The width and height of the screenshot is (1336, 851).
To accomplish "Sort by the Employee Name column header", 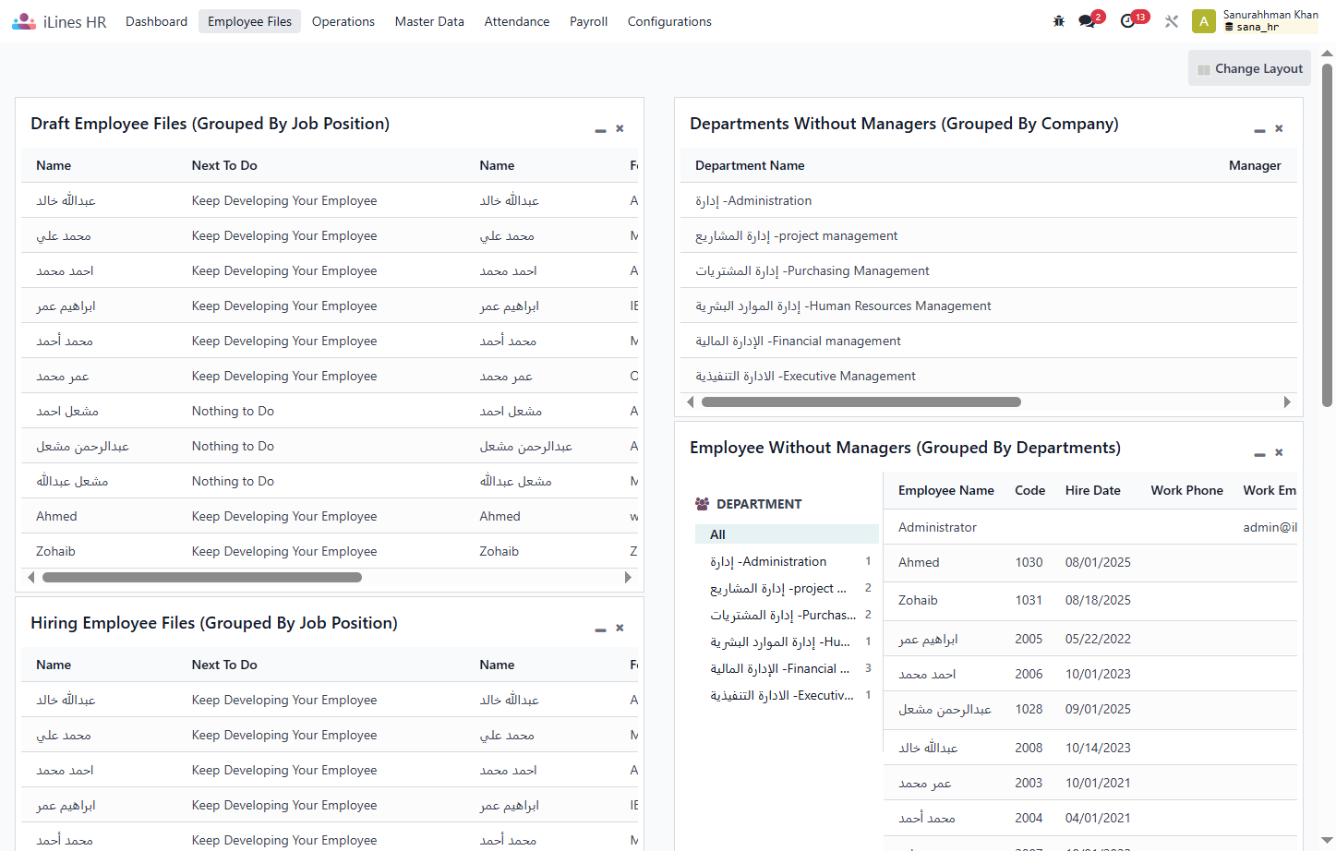I will [946, 490].
